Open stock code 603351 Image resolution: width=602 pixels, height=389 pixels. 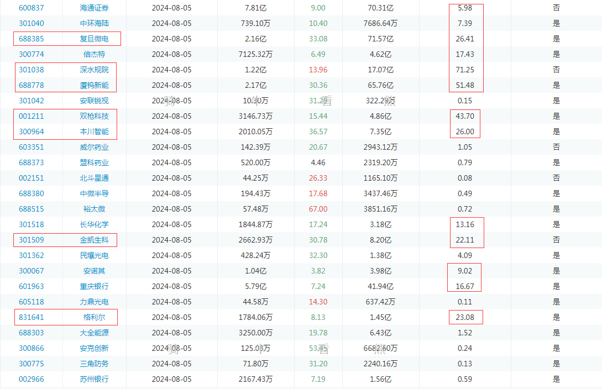tap(32, 148)
